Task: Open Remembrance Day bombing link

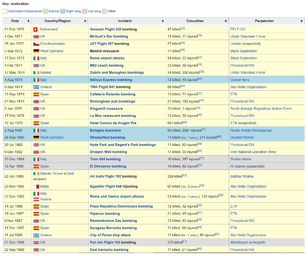Action: pos(113,221)
